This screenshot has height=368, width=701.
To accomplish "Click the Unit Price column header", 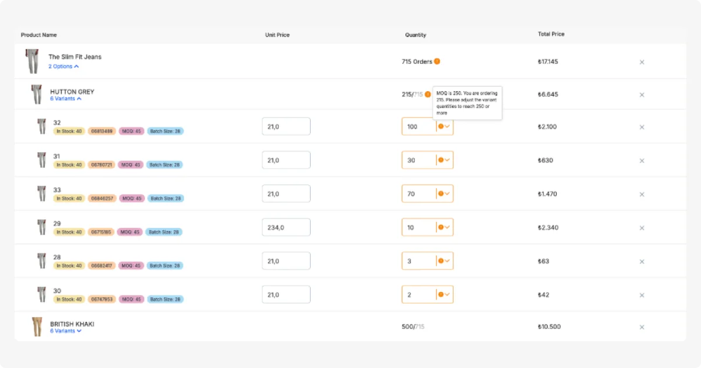I will pyautogui.click(x=277, y=35).
